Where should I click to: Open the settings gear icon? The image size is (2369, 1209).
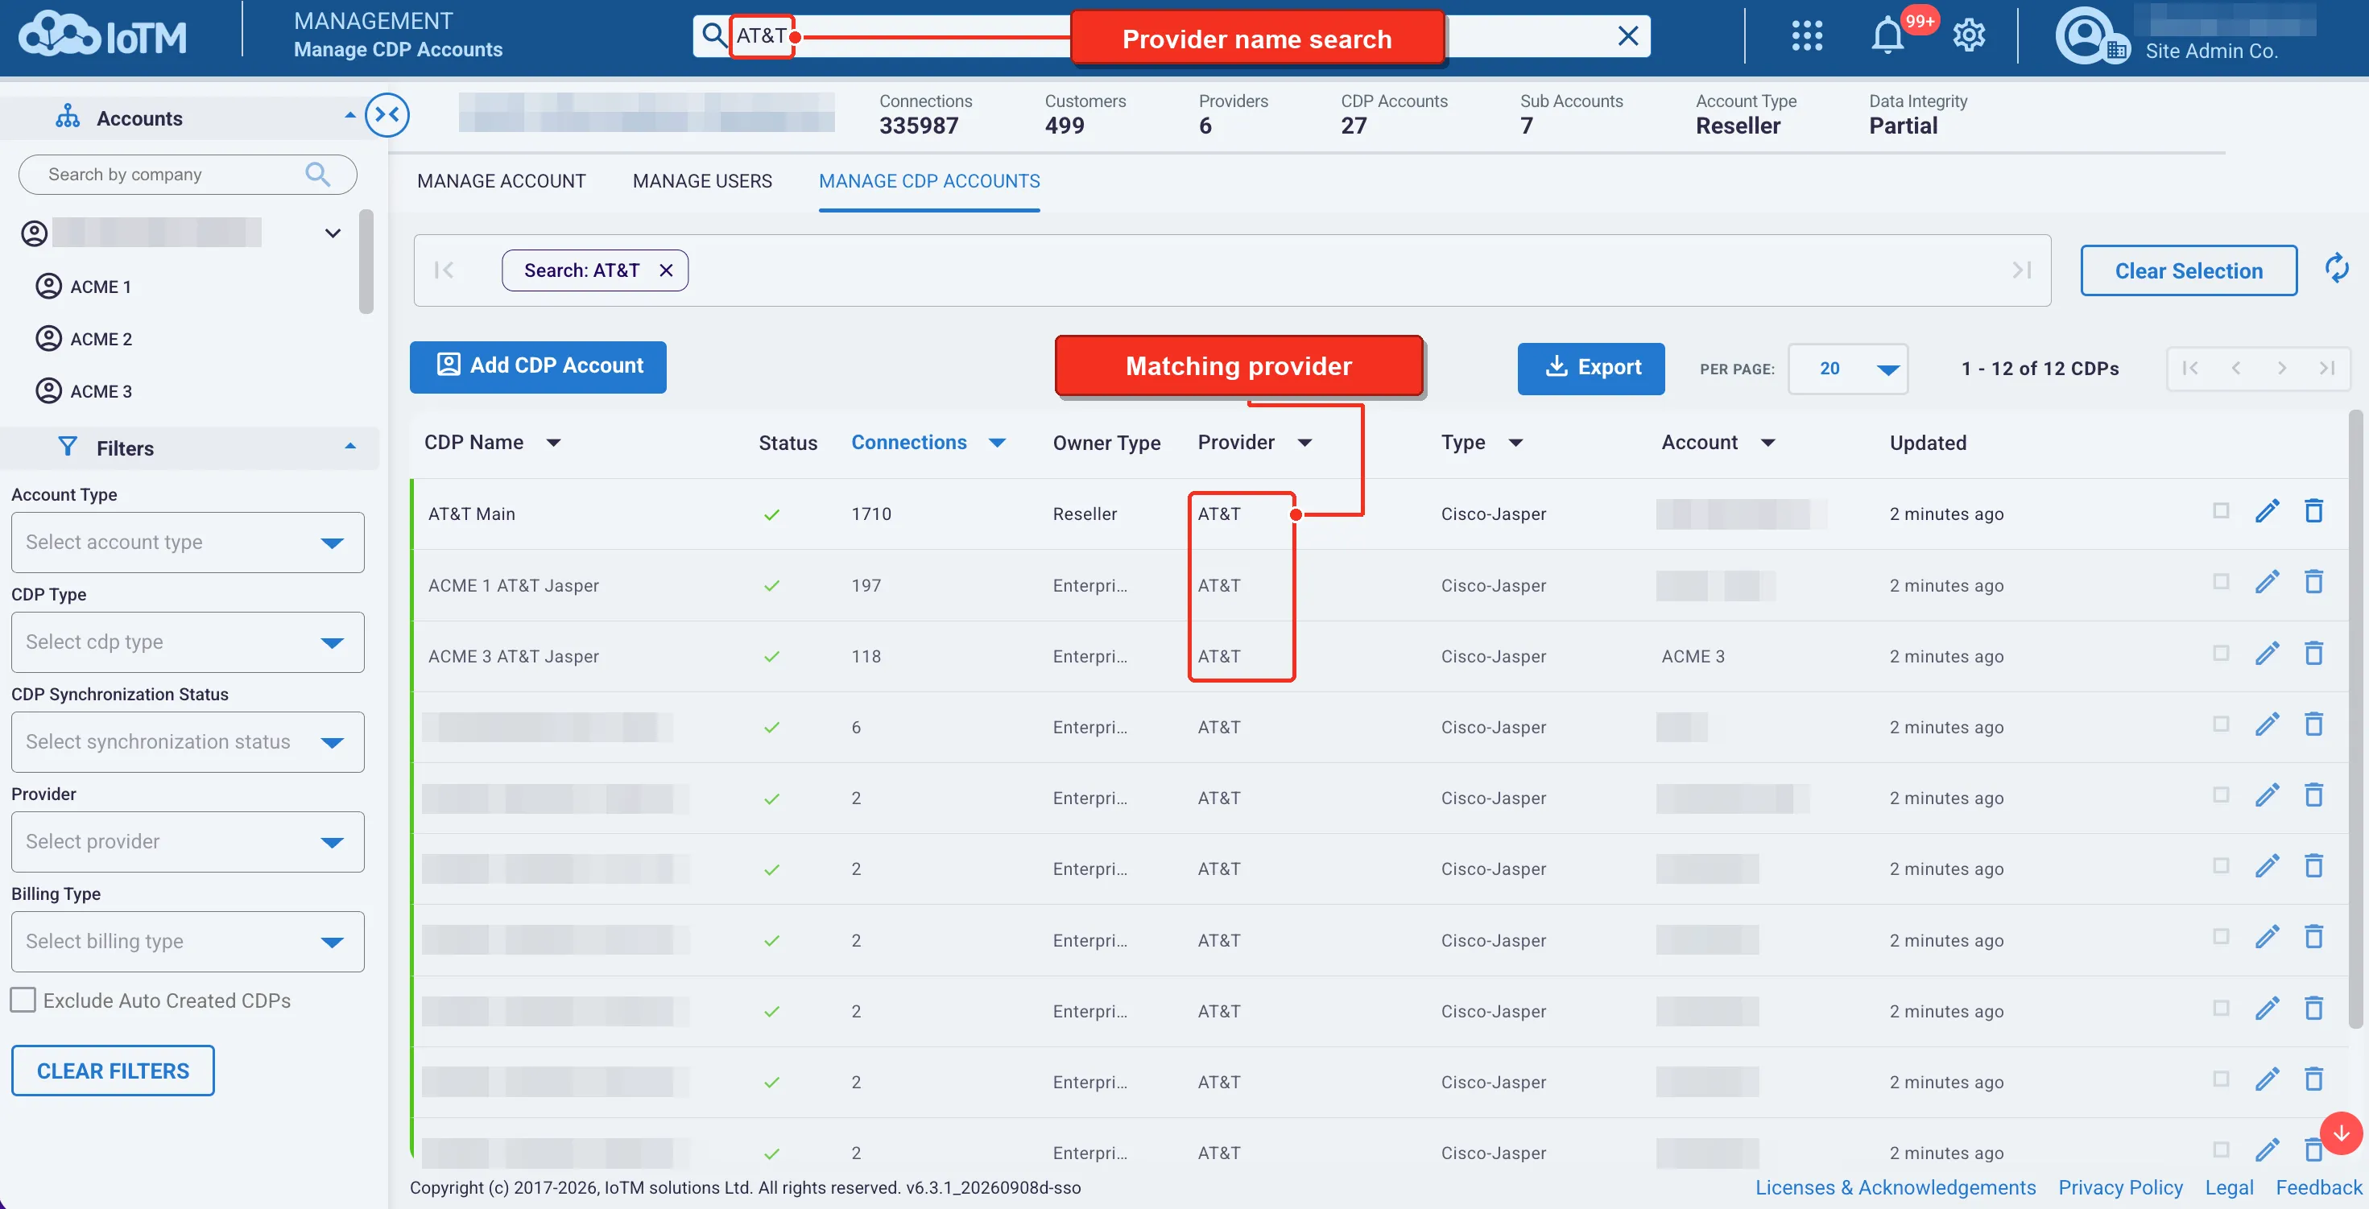click(x=1969, y=36)
